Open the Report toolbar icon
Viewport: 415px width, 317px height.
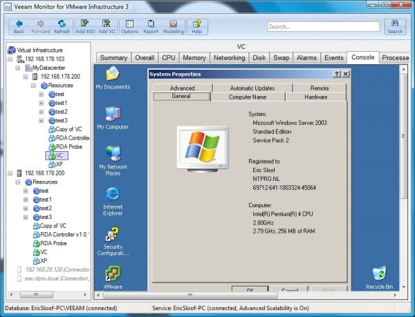point(151,27)
